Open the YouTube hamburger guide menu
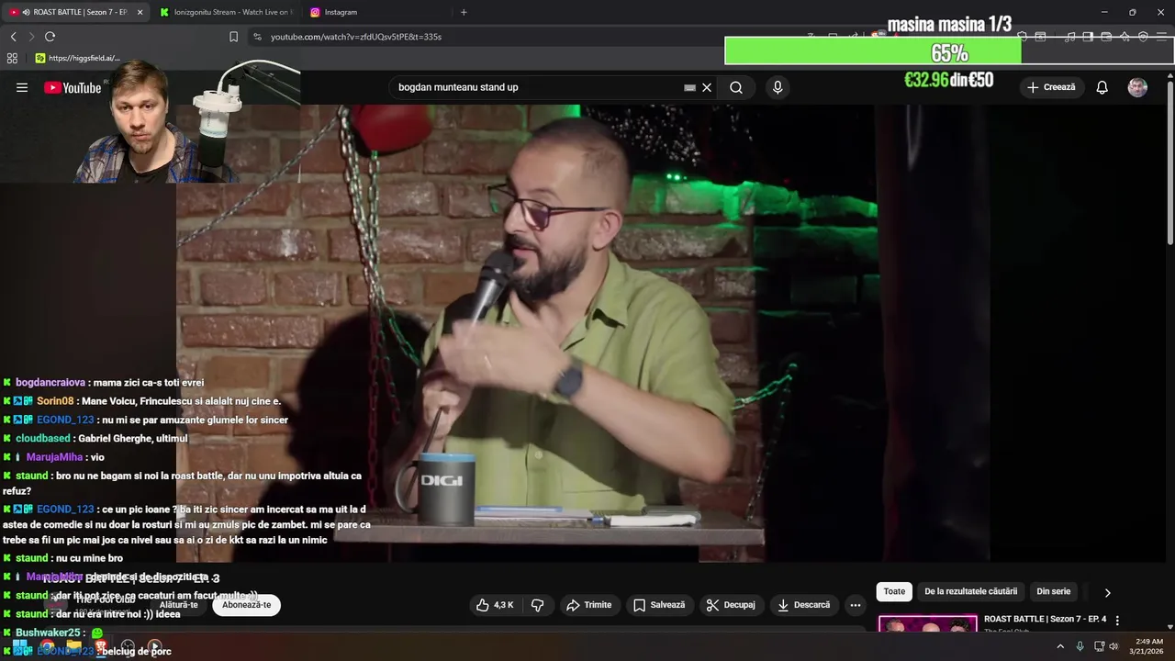The width and height of the screenshot is (1175, 661). 22,87
